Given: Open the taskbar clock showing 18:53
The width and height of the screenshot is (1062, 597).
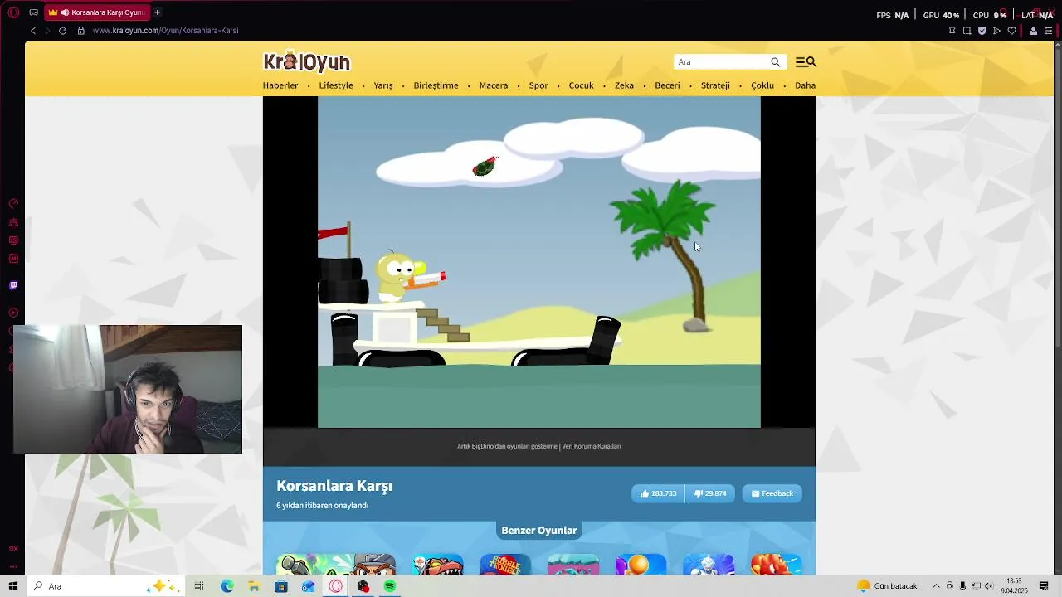Looking at the screenshot, I should [1014, 586].
